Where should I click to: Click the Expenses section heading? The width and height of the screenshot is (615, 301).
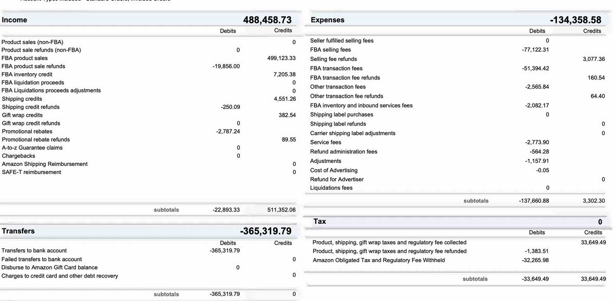[327, 20]
